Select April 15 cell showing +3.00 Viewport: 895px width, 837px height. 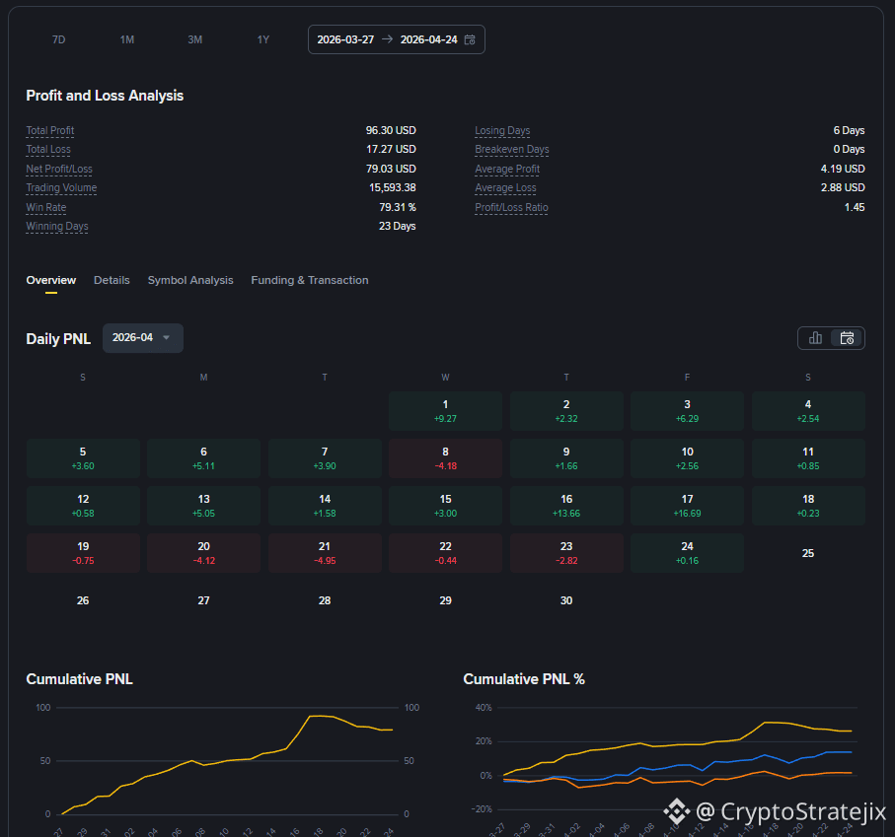(x=445, y=506)
